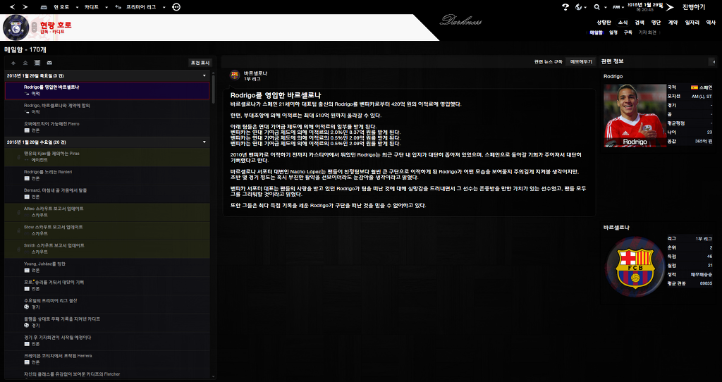This screenshot has width=722, height=382.
Task: Open the 역사 tab
Action: point(711,22)
